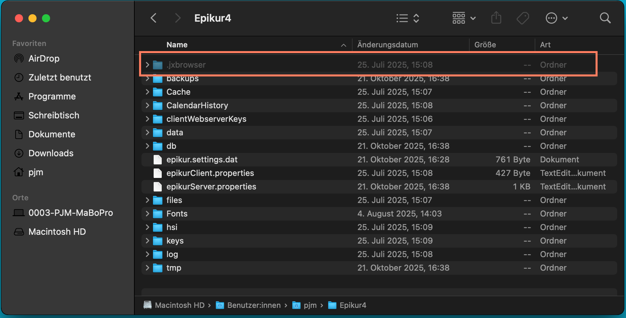Expand the .jxbrowser folder
This screenshot has width=626, height=318.
[x=147, y=65]
